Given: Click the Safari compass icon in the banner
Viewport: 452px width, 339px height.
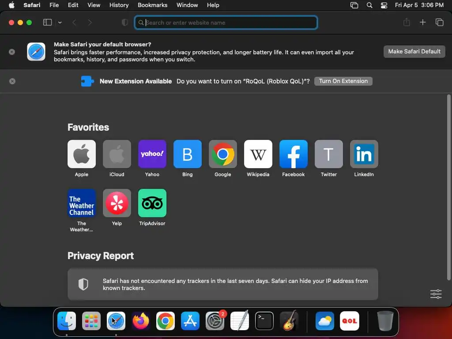Looking at the screenshot, I should coord(36,52).
